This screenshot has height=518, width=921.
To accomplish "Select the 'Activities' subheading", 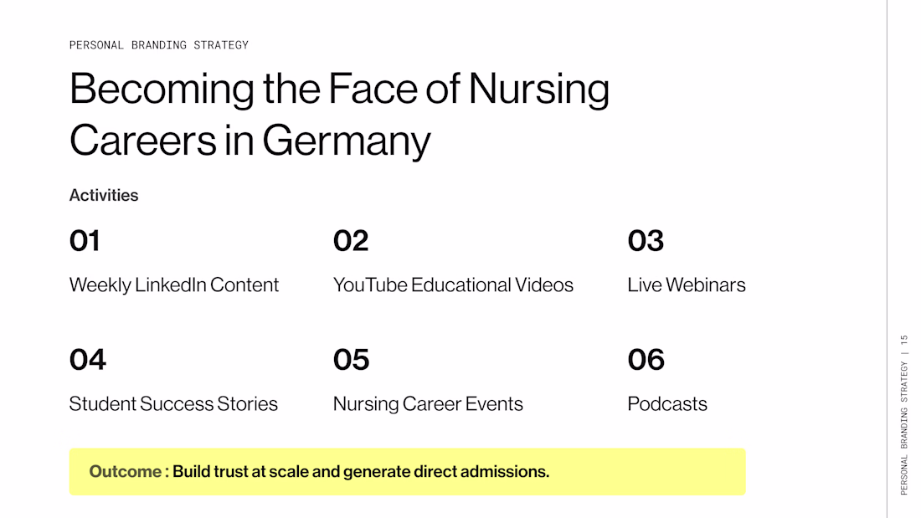I will 103,195.
